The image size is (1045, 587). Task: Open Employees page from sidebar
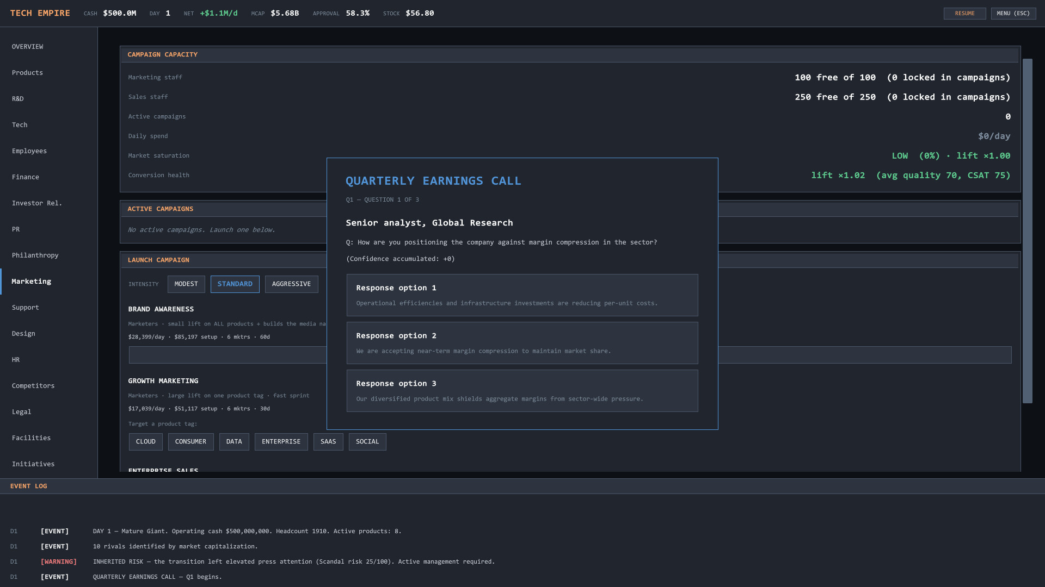(x=49, y=151)
